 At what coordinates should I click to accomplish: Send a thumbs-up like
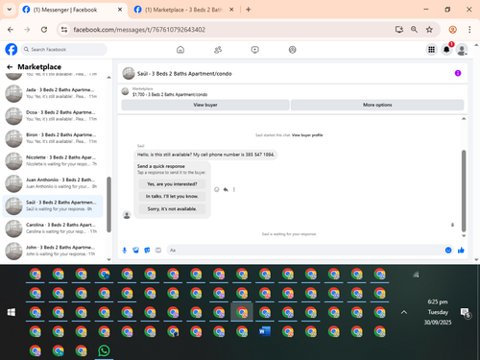[461, 251]
